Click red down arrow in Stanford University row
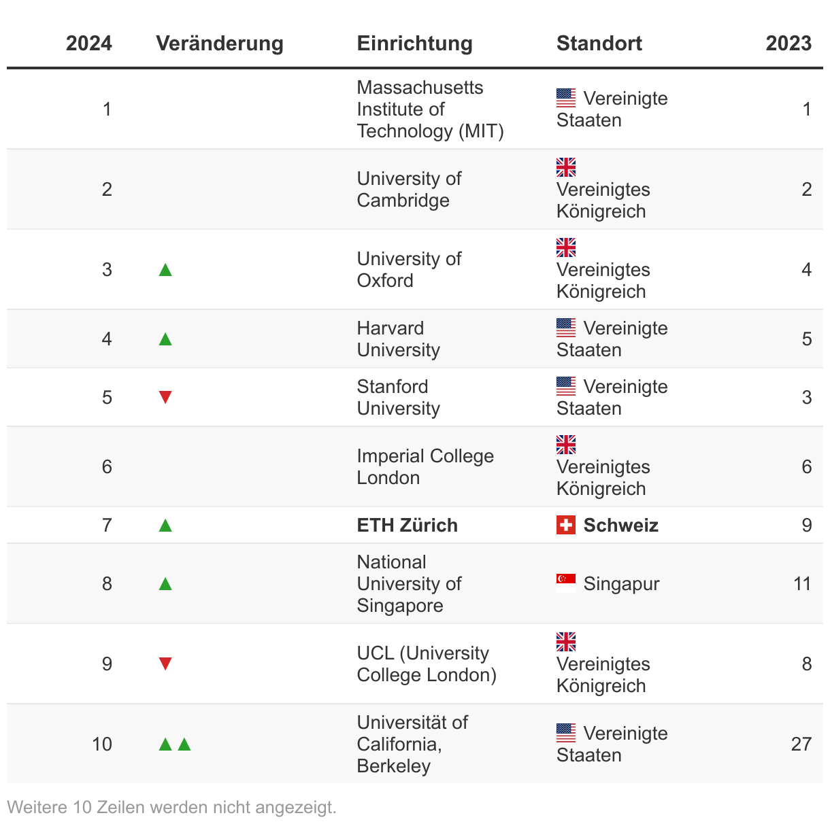This screenshot has width=830, height=824. click(x=165, y=398)
